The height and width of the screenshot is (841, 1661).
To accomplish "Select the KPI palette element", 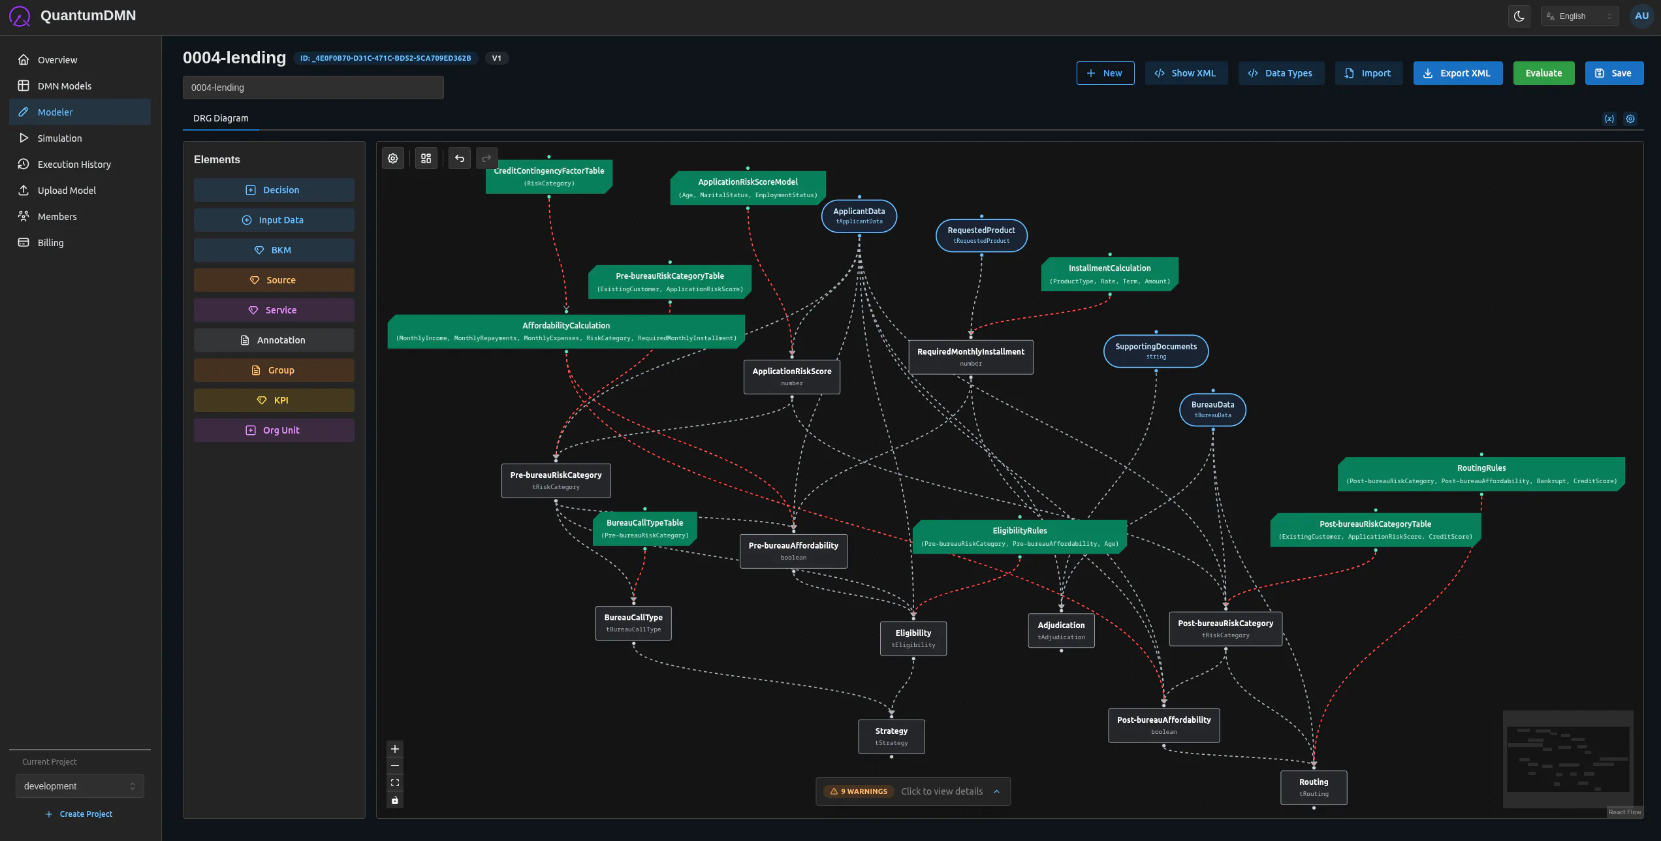I will [274, 400].
